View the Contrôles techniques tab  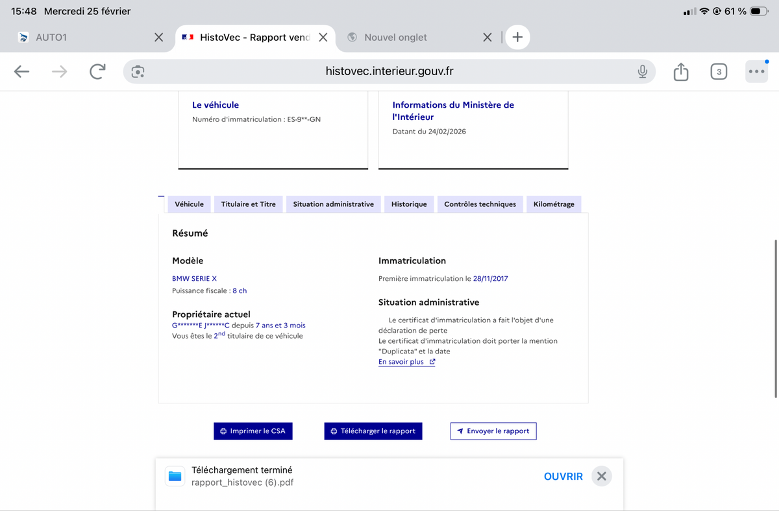coord(480,204)
